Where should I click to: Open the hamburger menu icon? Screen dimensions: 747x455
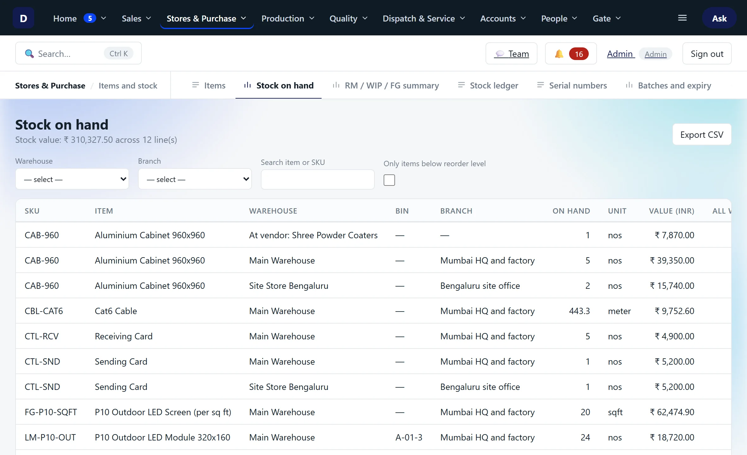click(682, 18)
